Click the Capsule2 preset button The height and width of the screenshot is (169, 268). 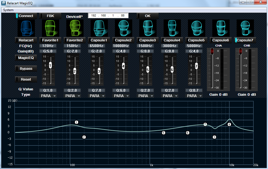[123, 40]
